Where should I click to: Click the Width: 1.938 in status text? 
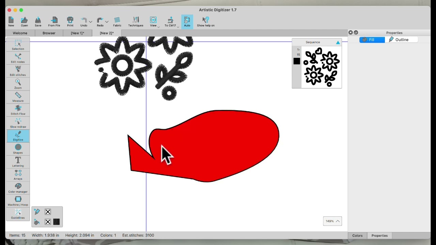pos(45,235)
